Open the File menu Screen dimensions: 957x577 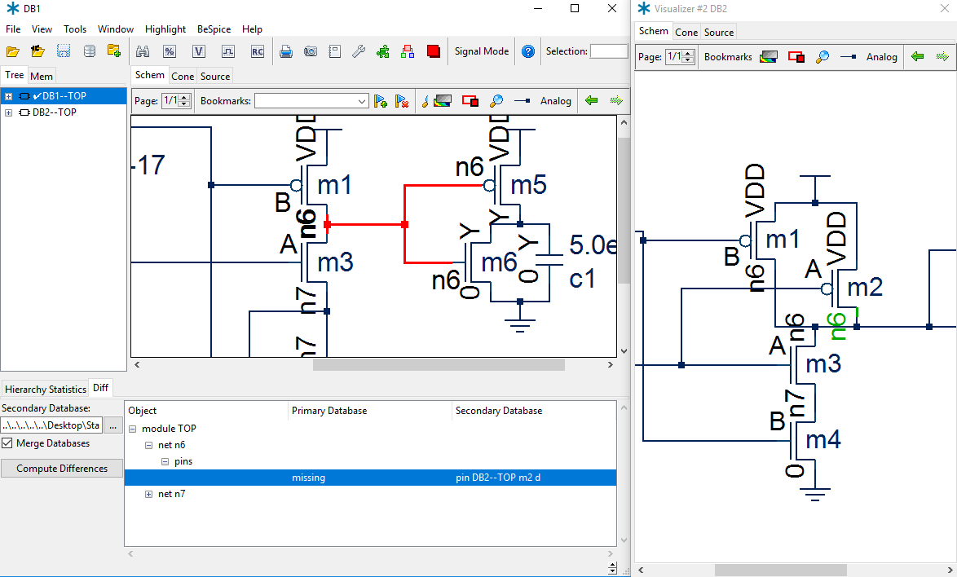[13, 29]
